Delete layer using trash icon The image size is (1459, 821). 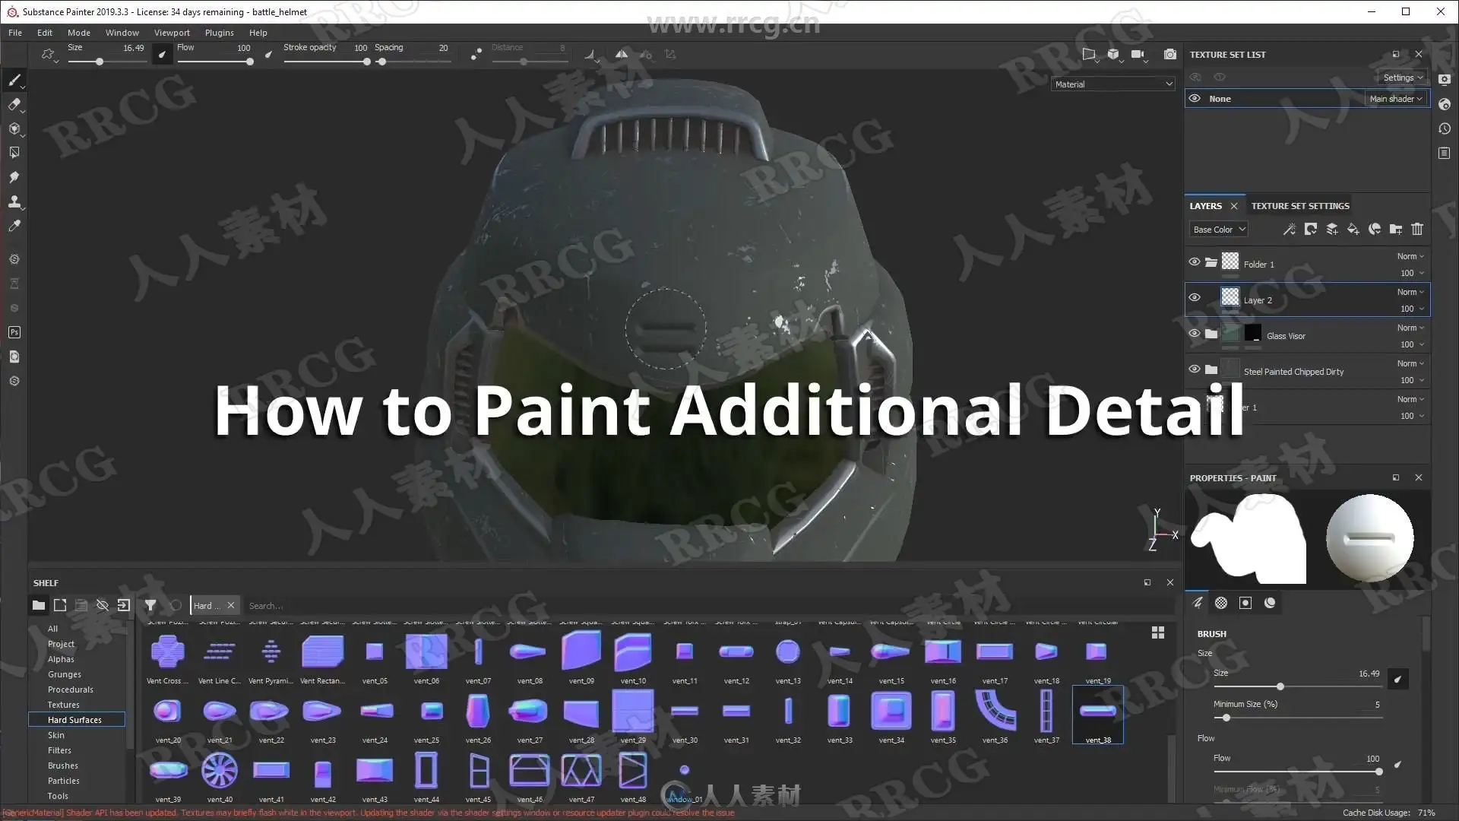click(1417, 229)
